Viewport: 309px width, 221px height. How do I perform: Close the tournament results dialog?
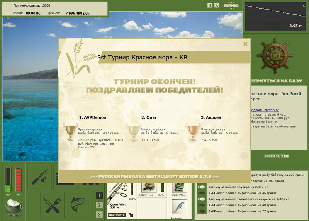245,44
